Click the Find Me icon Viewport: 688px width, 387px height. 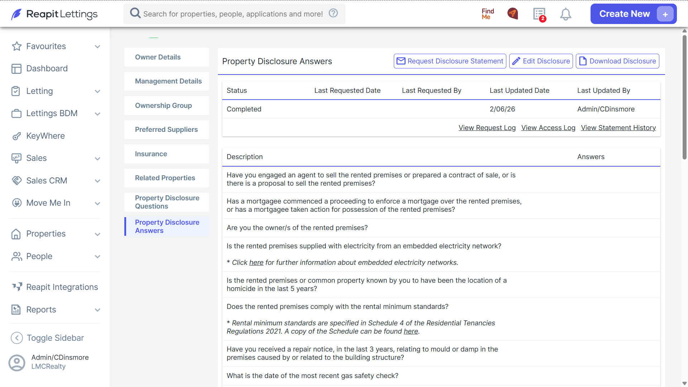pos(488,14)
